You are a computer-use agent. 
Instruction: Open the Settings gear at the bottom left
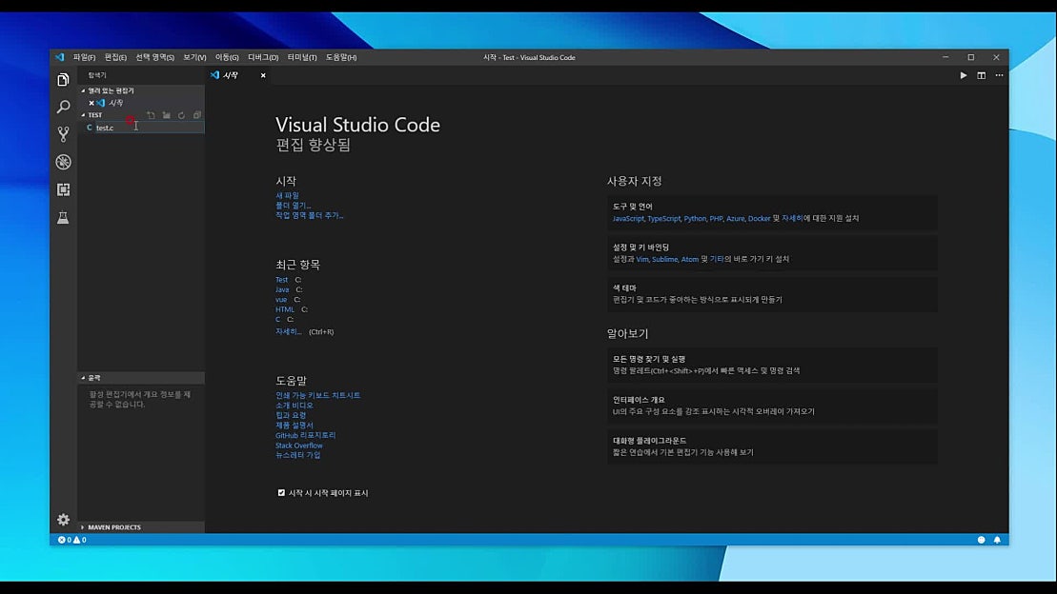63,520
